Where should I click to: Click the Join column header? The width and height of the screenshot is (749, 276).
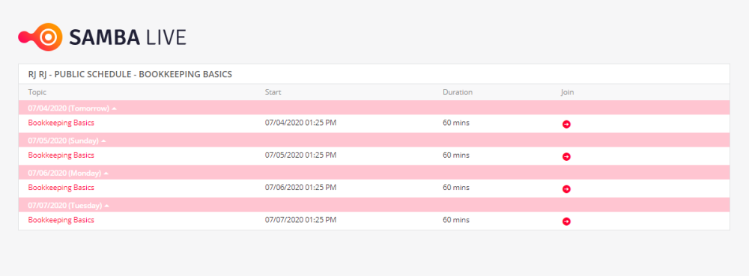(568, 92)
